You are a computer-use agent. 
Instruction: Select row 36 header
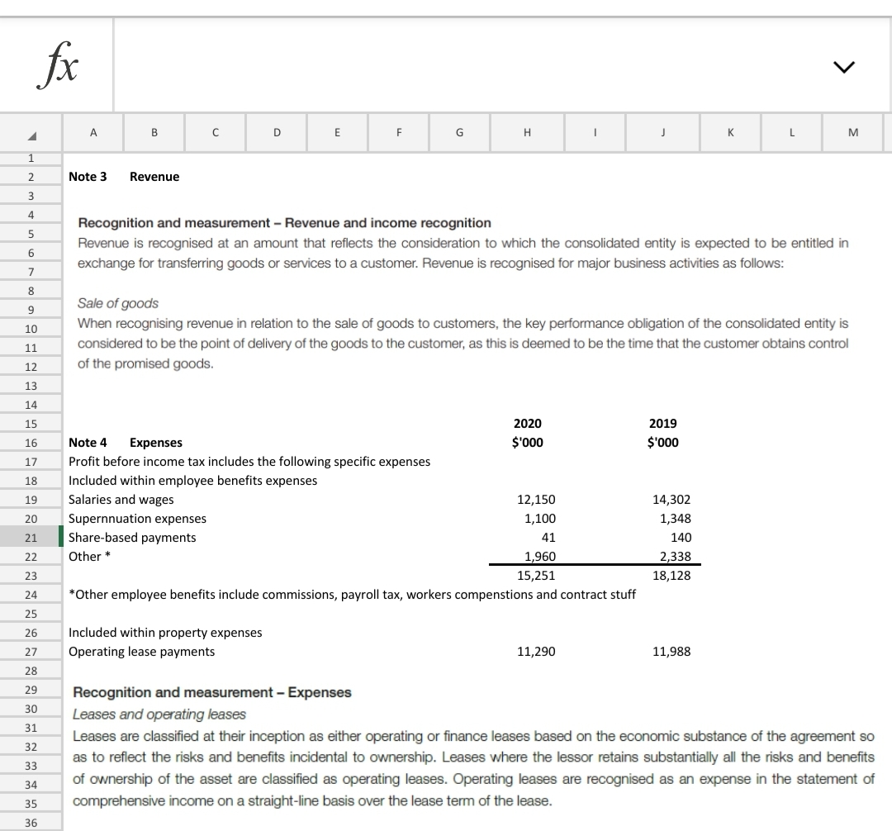pyautogui.click(x=31, y=823)
